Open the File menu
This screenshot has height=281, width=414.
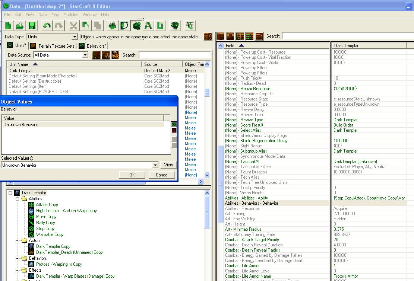click(7, 15)
